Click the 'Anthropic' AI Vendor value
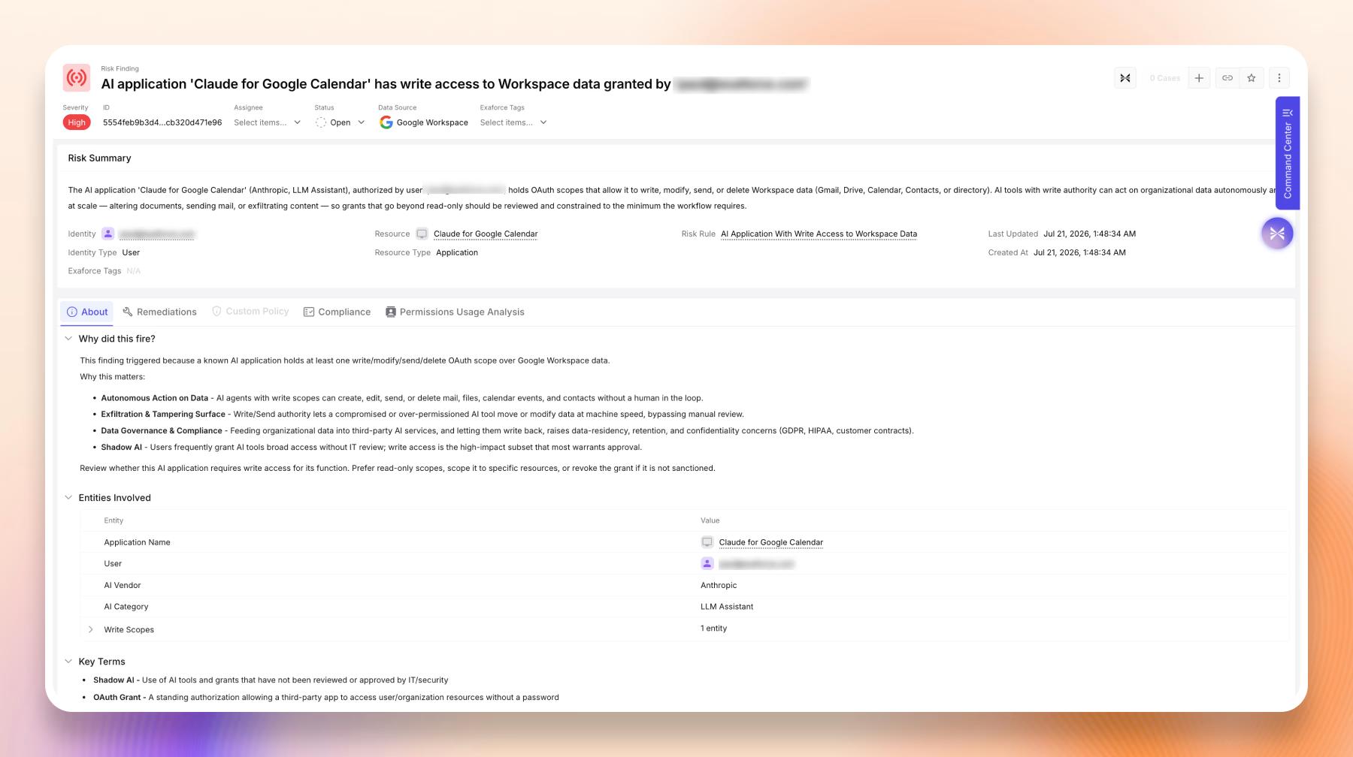 (719, 585)
